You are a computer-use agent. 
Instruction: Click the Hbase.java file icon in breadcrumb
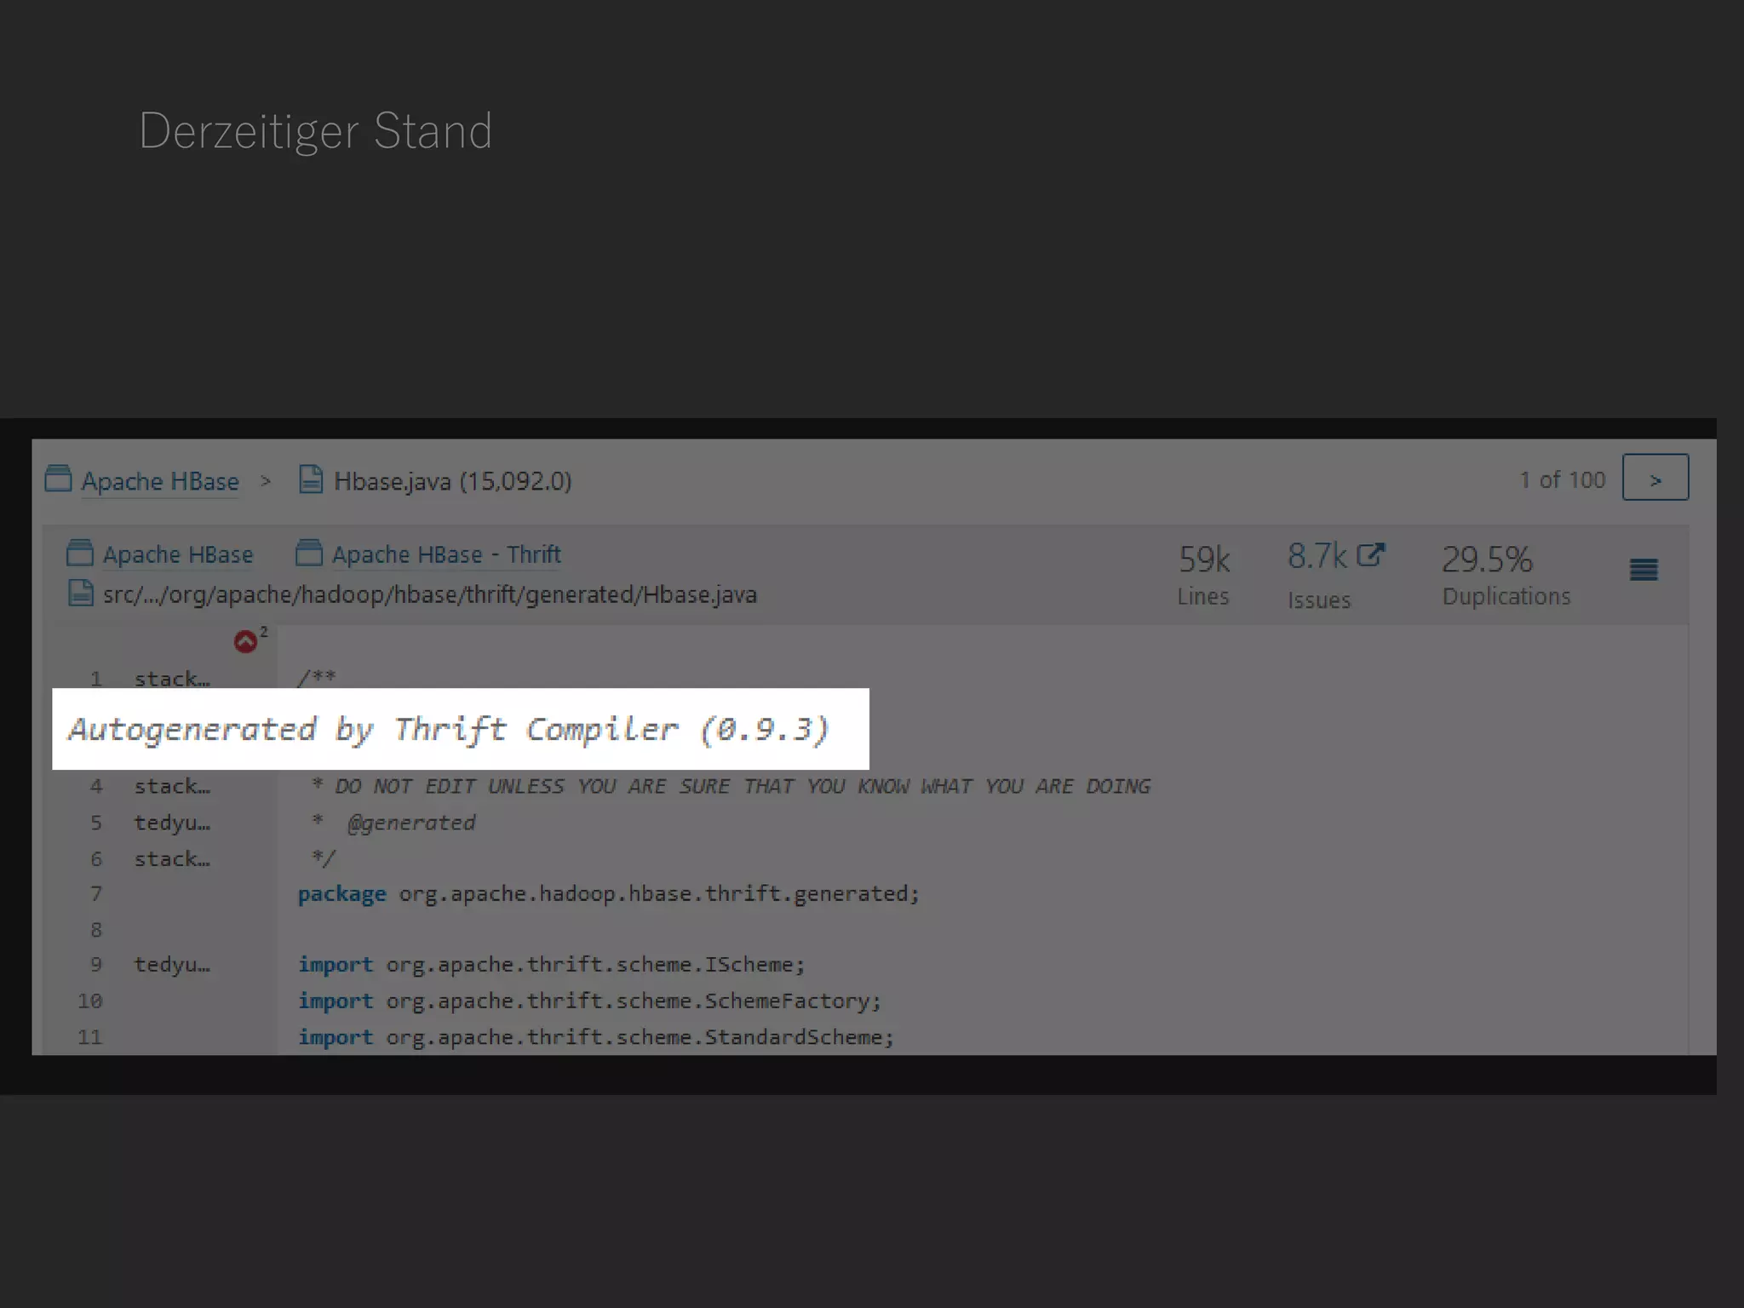tap(311, 479)
